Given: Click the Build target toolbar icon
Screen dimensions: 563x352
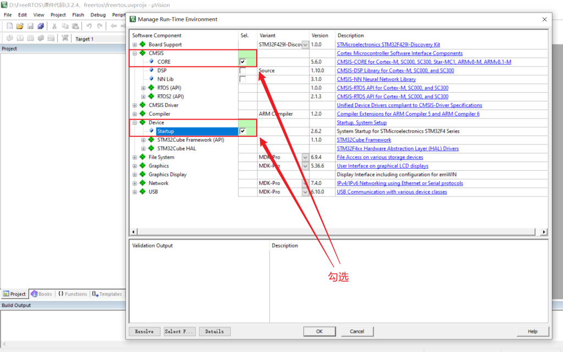Looking at the screenshot, I should tap(20, 38).
